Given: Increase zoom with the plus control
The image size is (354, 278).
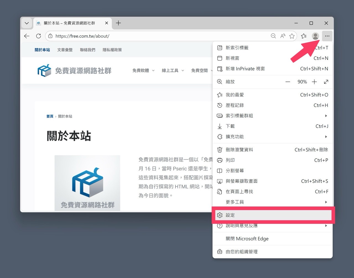Looking at the screenshot, I should 314,82.
